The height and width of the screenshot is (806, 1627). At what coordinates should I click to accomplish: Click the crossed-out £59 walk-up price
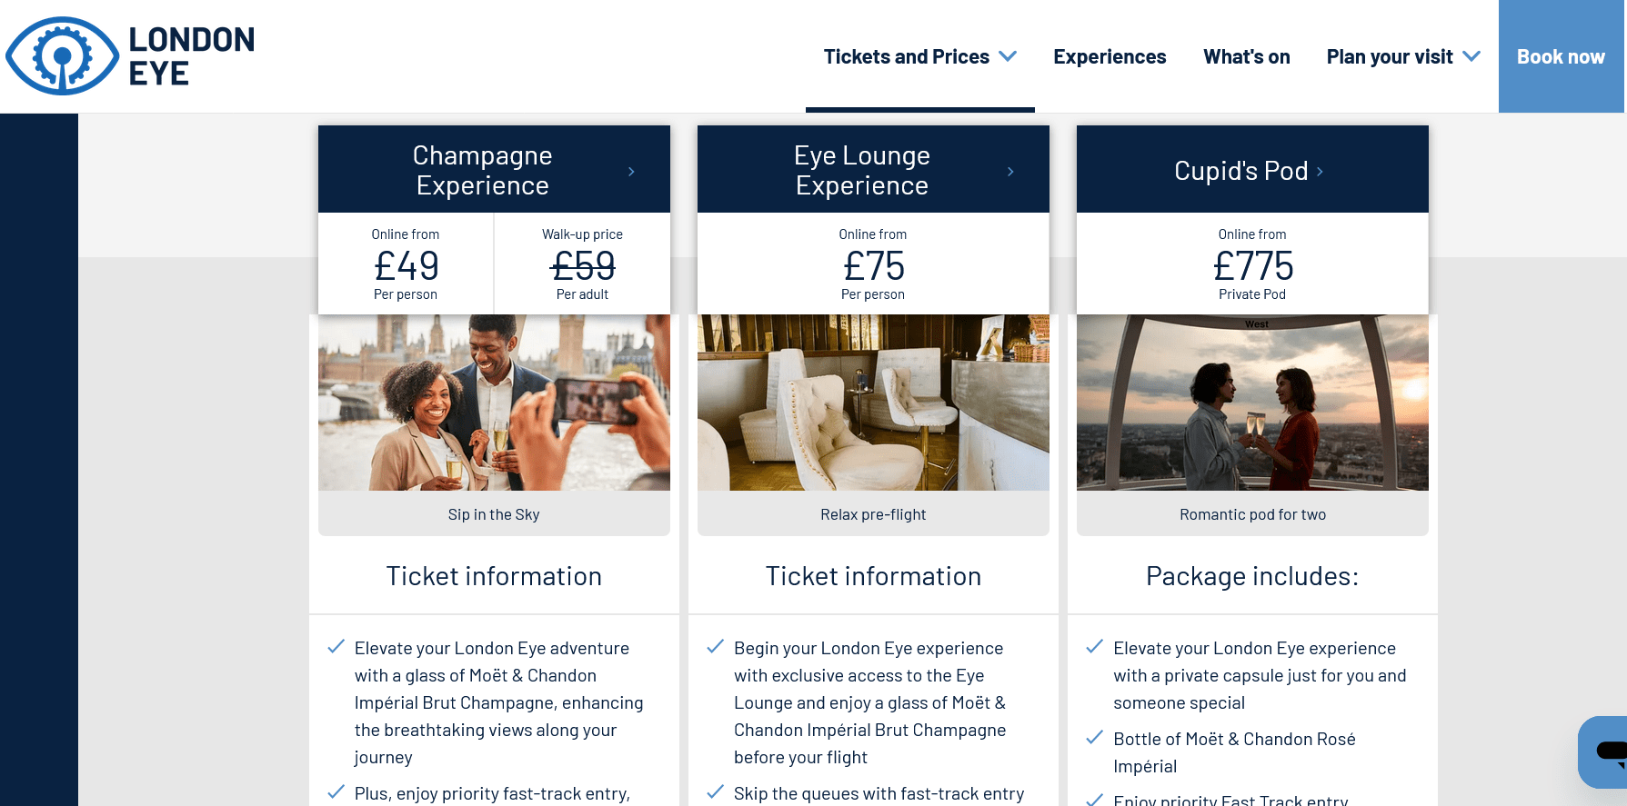583,266
